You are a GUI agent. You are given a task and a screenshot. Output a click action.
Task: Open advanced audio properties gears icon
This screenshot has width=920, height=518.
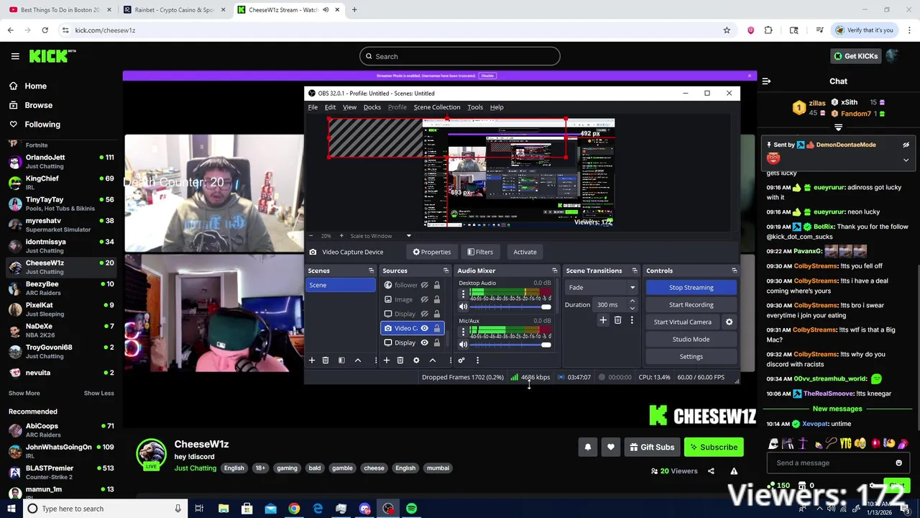[x=461, y=360]
